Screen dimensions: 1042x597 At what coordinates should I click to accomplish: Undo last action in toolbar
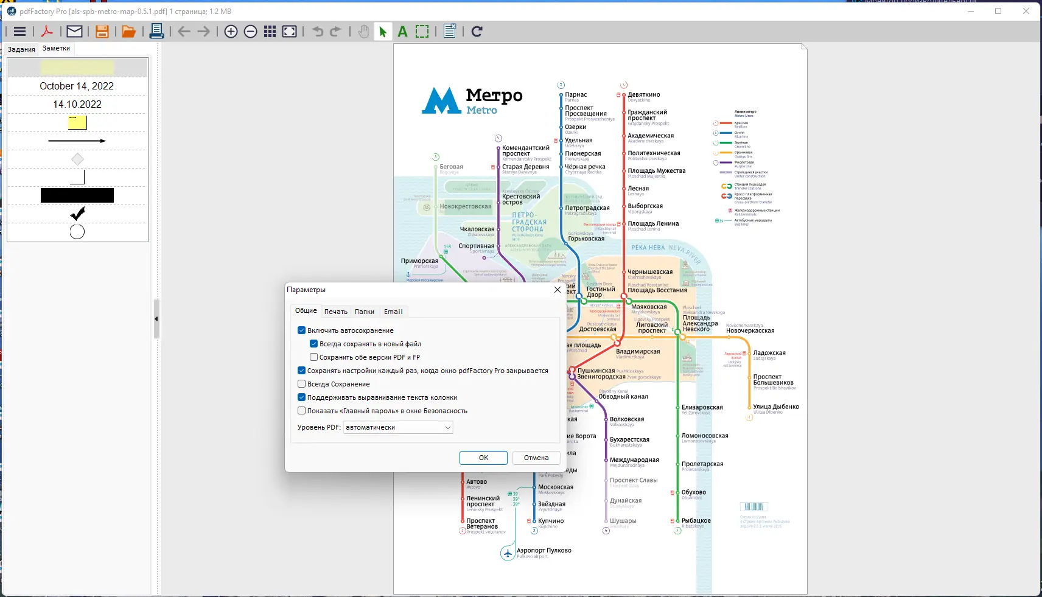tap(317, 32)
